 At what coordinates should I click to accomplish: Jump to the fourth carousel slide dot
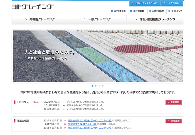point(103,86)
